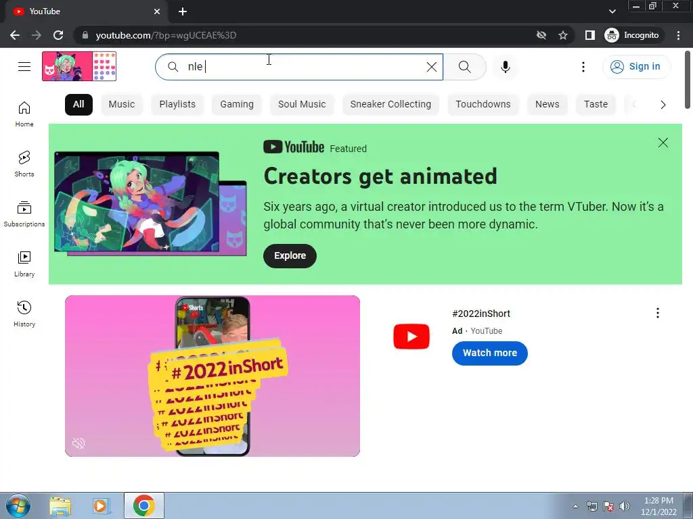This screenshot has height=519, width=693.
Task: Toggle Chrome side panel icon
Action: pyautogui.click(x=589, y=35)
